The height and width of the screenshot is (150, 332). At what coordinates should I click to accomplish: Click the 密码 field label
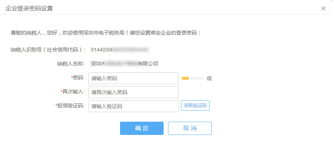tap(78, 78)
